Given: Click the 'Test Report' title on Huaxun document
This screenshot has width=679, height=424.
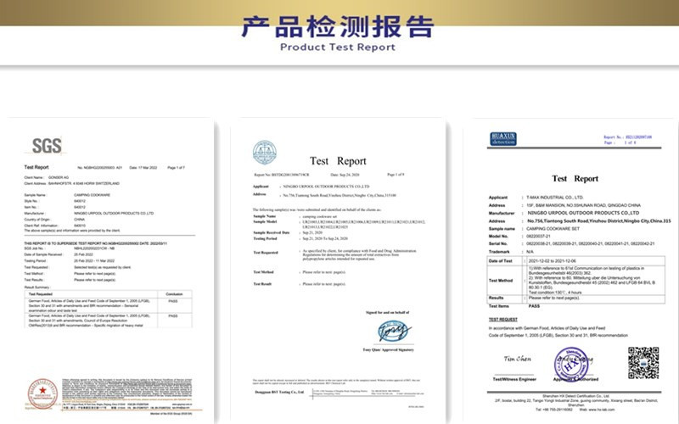Looking at the screenshot, I should [575, 179].
